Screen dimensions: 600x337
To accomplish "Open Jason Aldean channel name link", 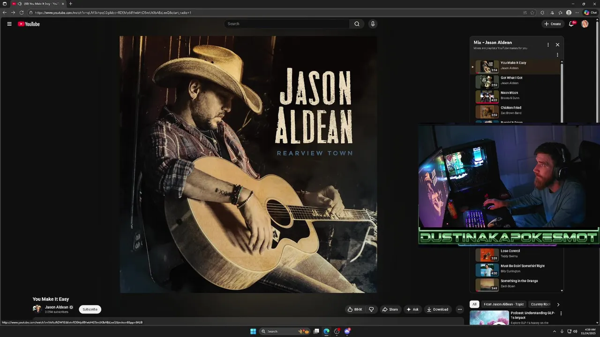I will pos(56,308).
